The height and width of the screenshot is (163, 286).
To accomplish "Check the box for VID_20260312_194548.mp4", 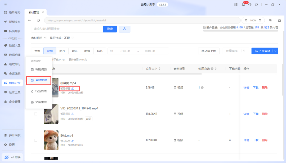I will pos(36,114).
